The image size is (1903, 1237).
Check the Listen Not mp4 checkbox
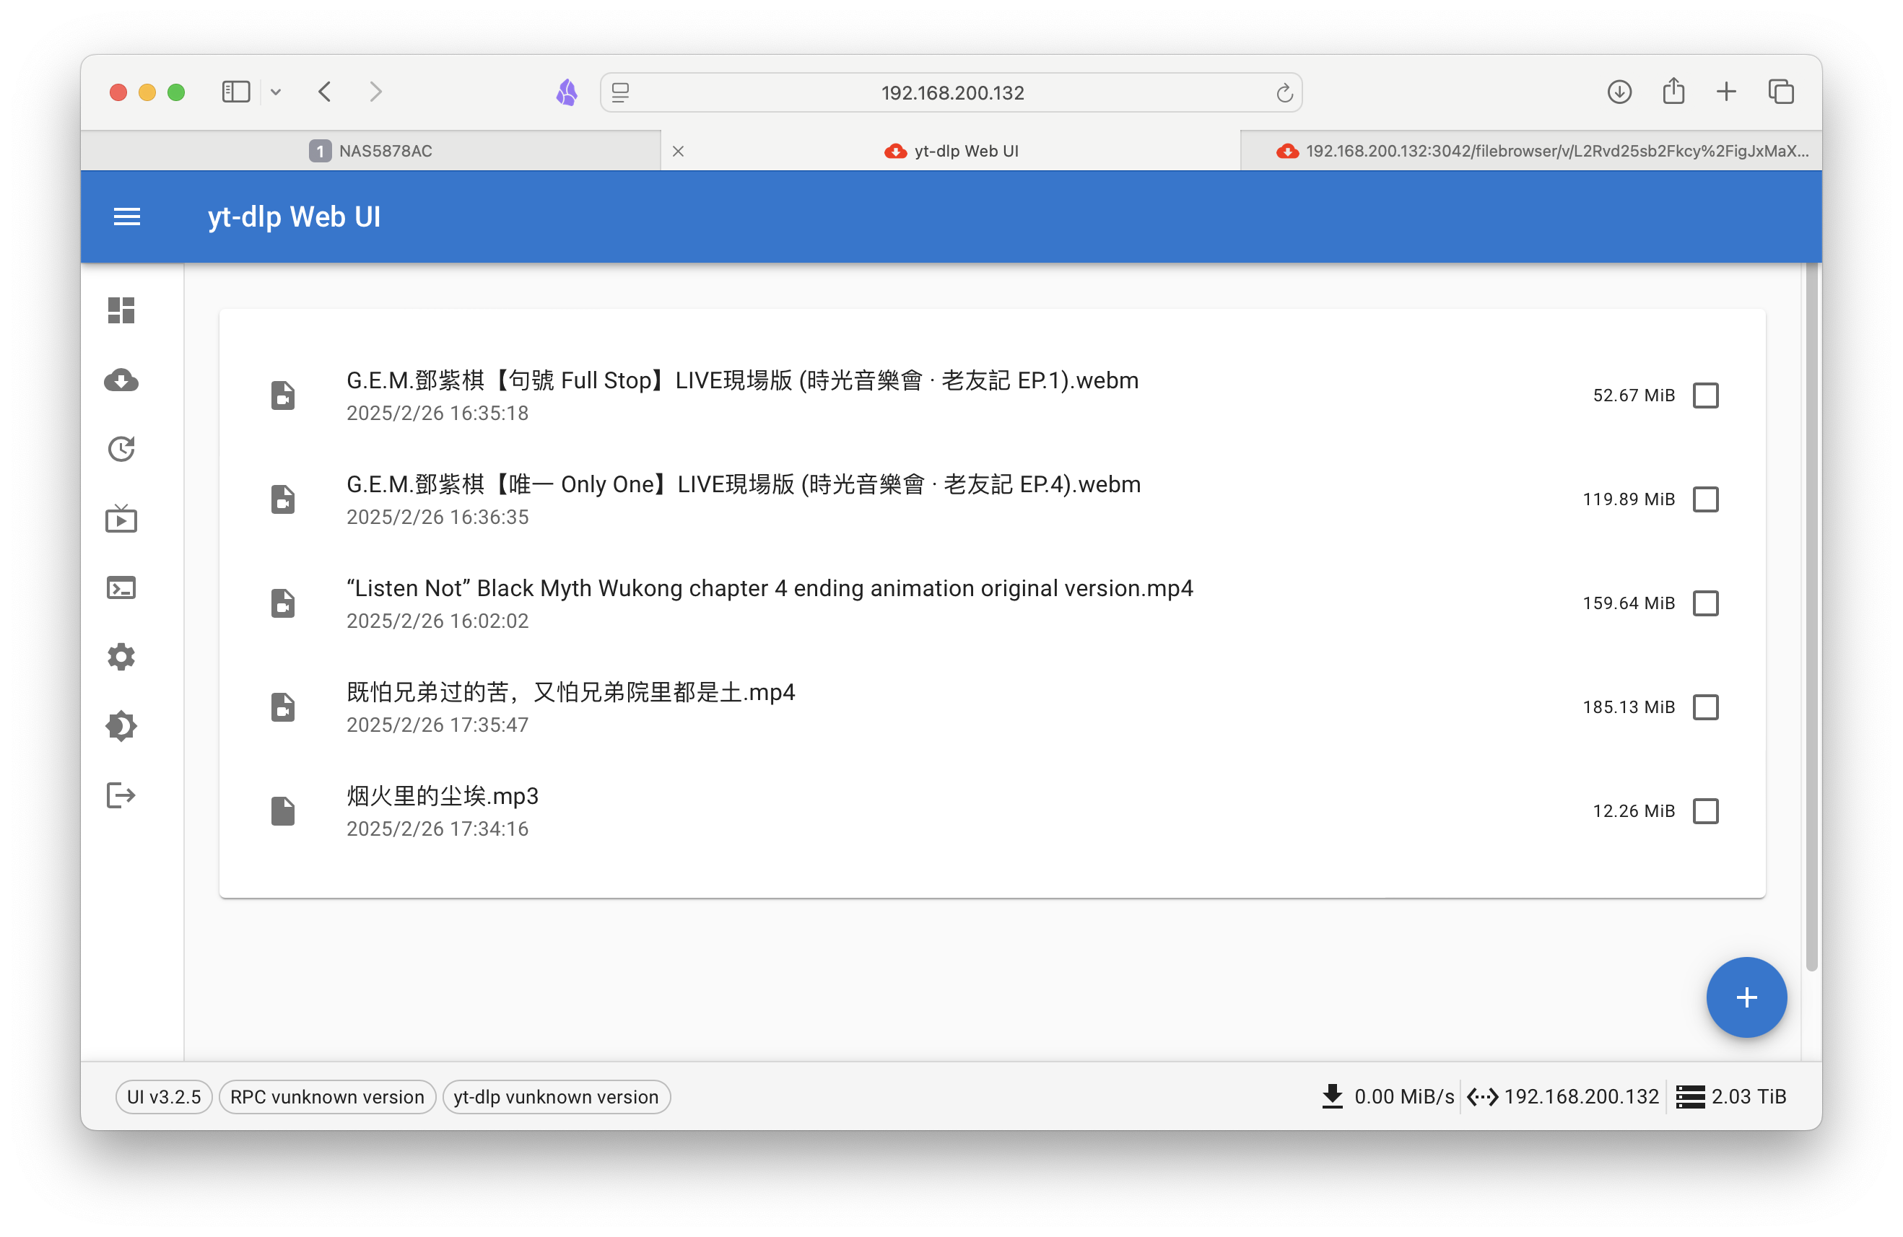(1707, 603)
